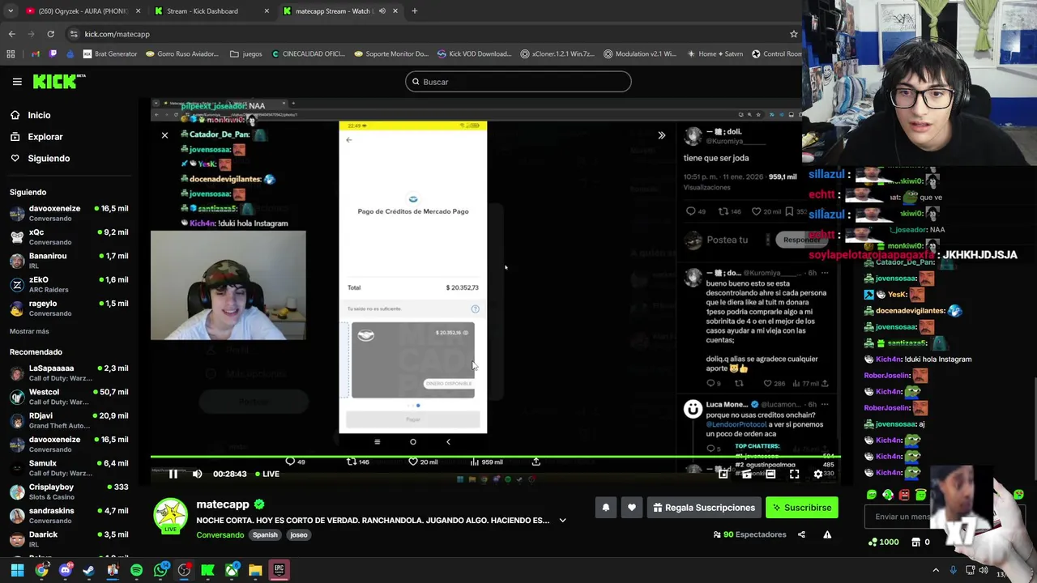Open Gmail bookmark icon

click(x=35, y=54)
